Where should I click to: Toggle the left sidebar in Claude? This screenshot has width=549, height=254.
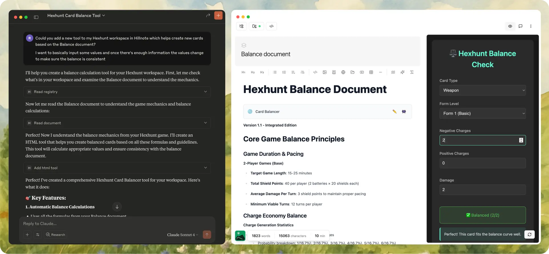[36, 17]
